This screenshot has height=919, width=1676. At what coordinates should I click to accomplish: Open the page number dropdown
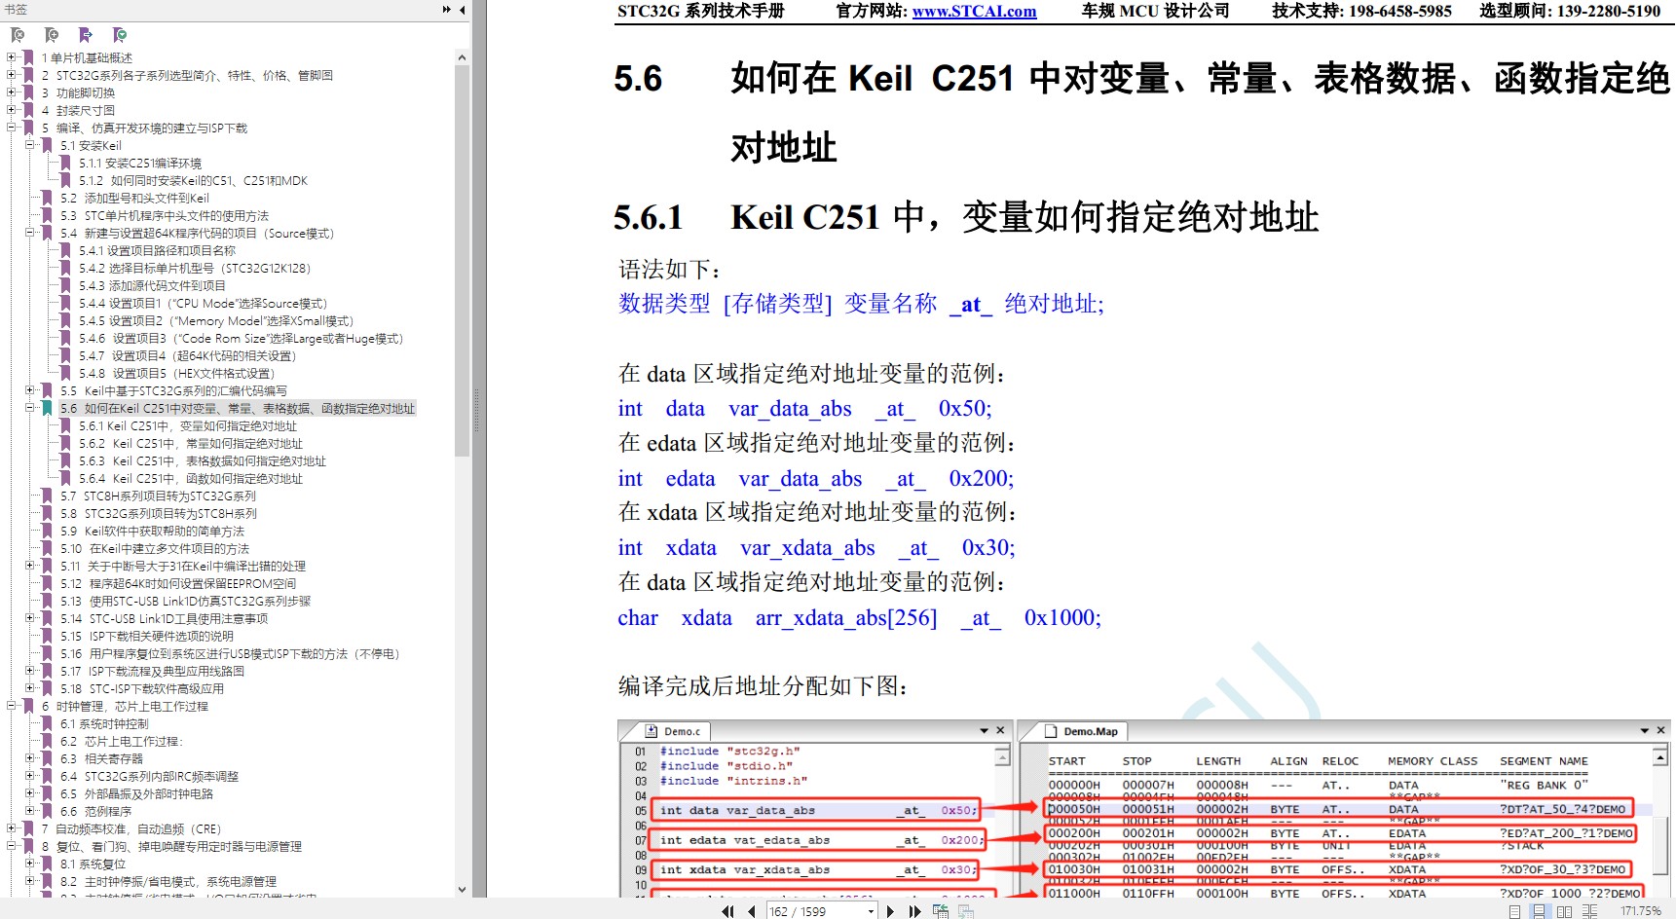coord(871,911)
